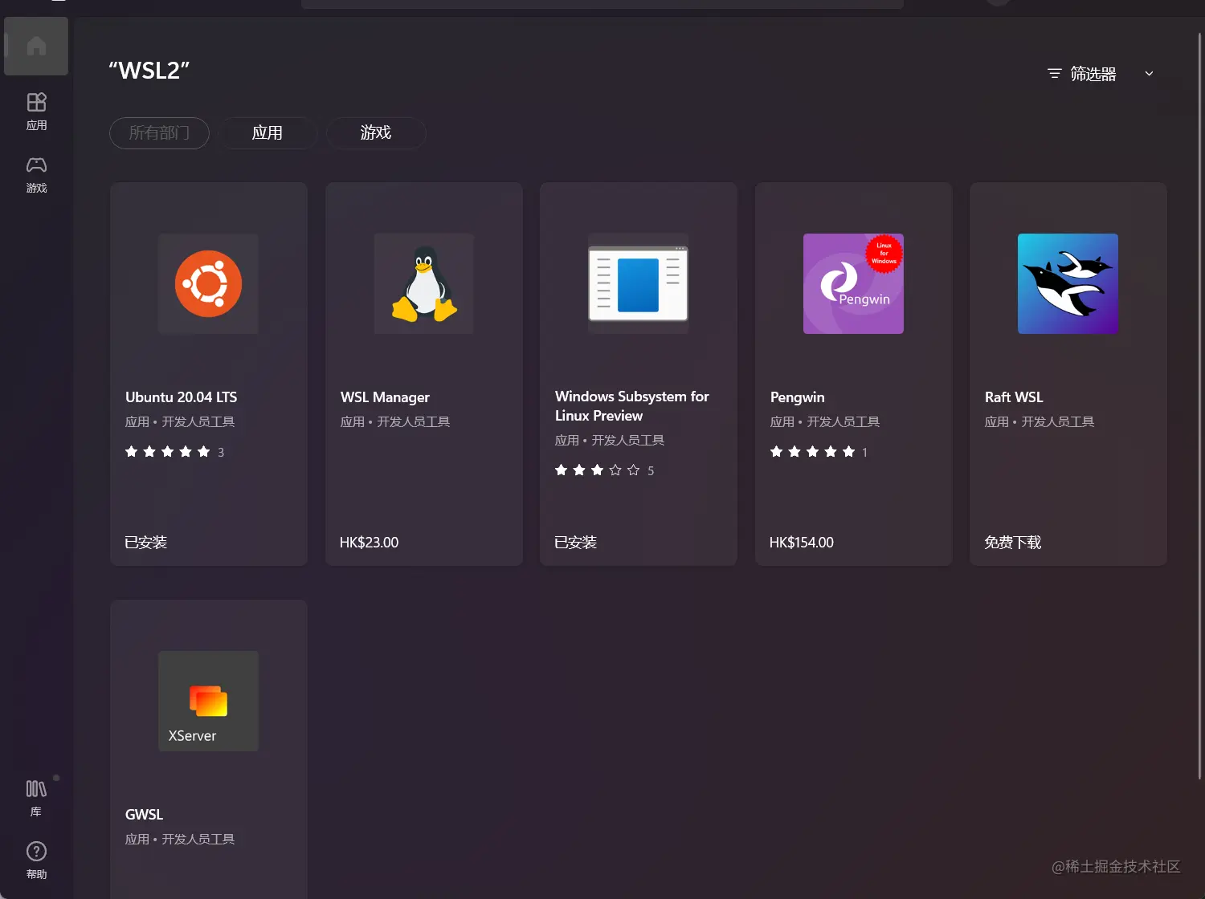Select the 应用 filter tab
1205x899 pixels.
pos(268,133)
